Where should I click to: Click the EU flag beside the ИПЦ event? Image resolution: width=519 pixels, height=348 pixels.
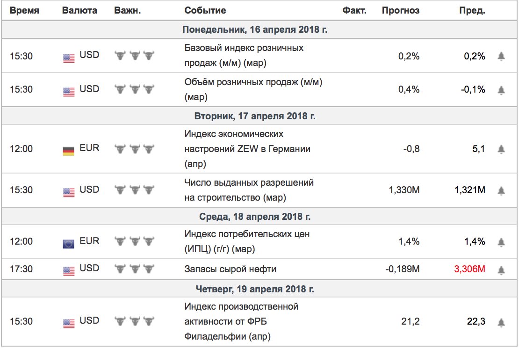coord(69,244)
